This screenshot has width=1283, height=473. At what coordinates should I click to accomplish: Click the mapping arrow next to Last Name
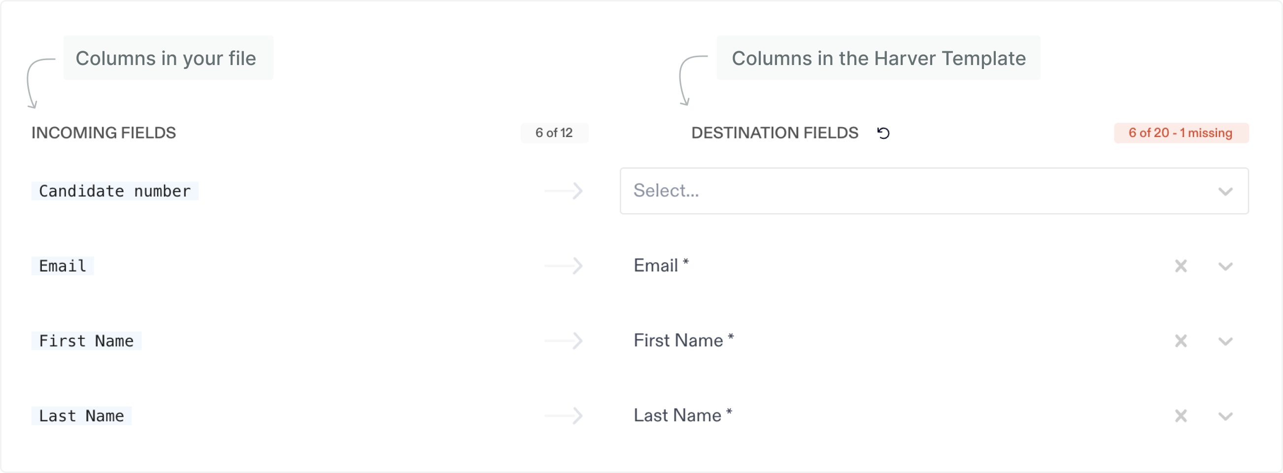click(x=563, y=416)
